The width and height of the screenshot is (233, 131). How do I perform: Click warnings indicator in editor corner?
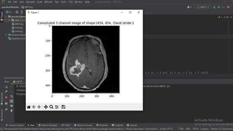coord(220,17)
